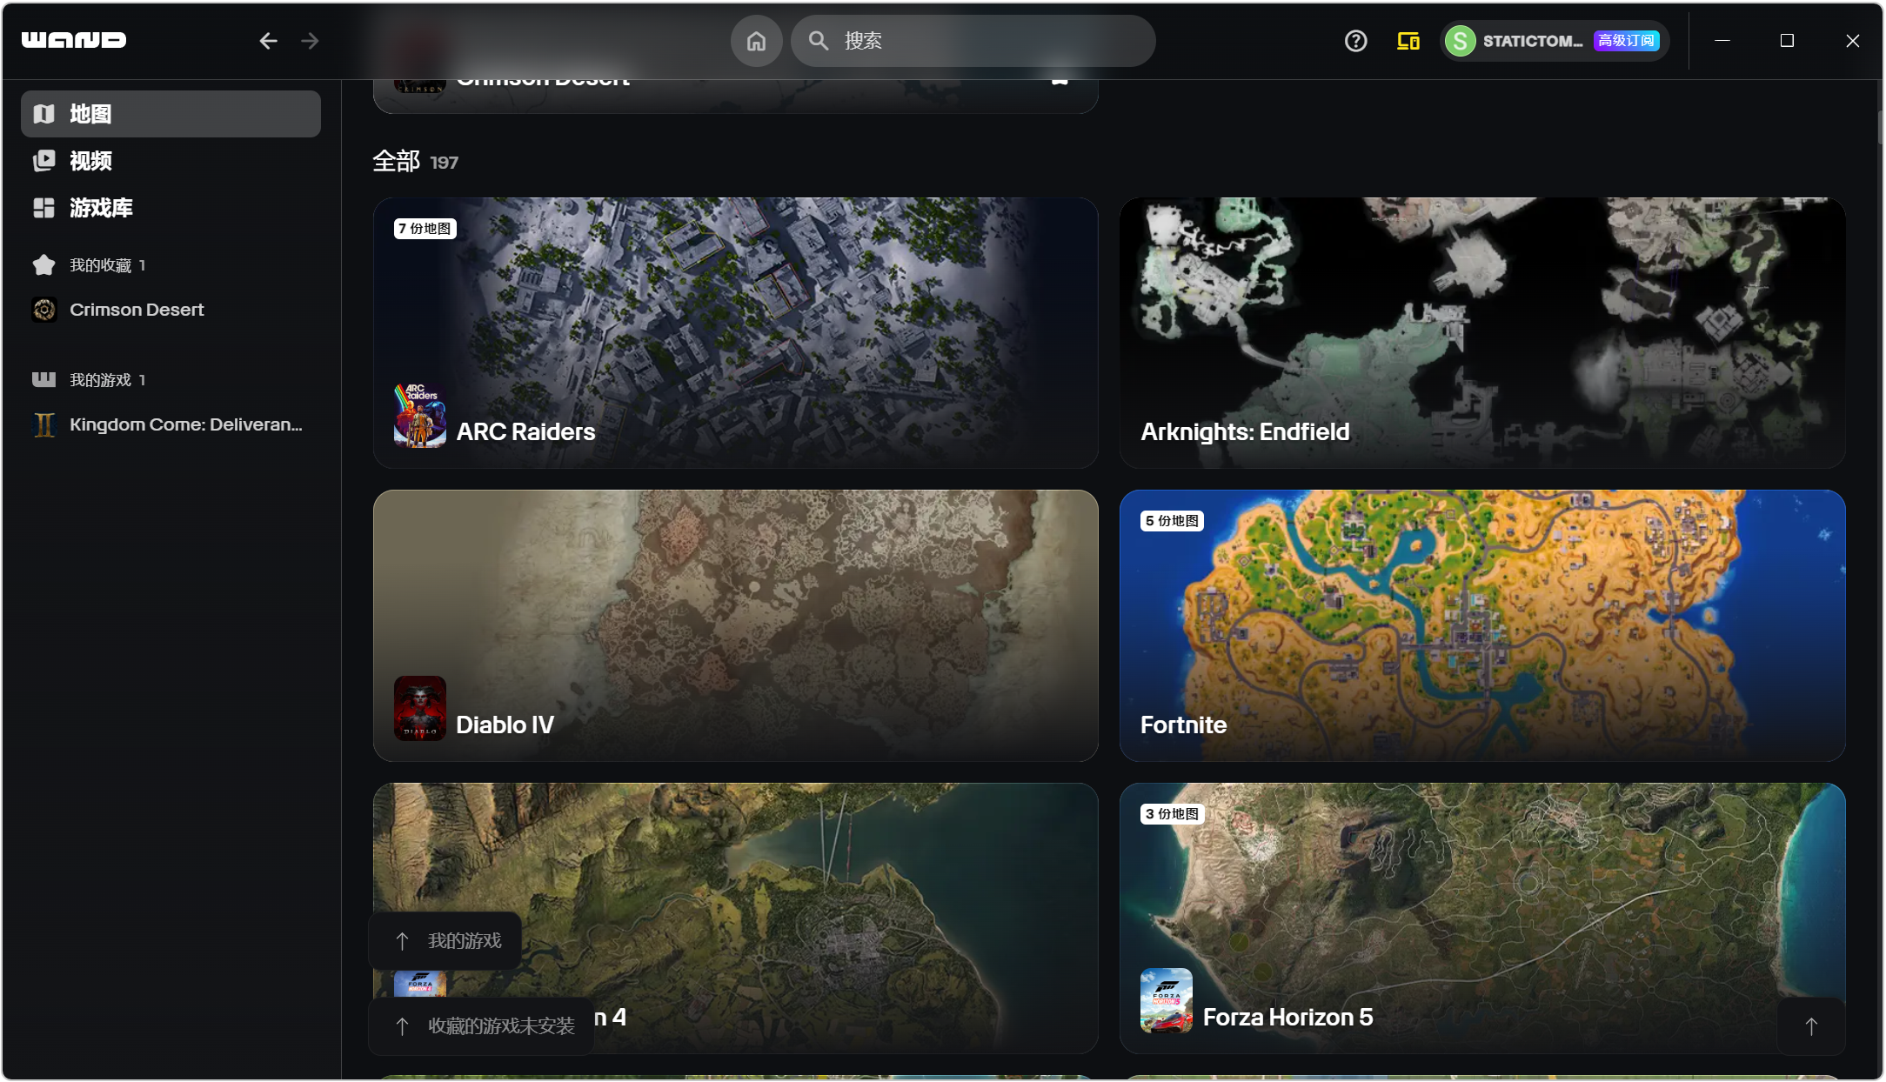Click the Diablo IV cover icon
The image size is (1886, 1082).
[420, 709]
